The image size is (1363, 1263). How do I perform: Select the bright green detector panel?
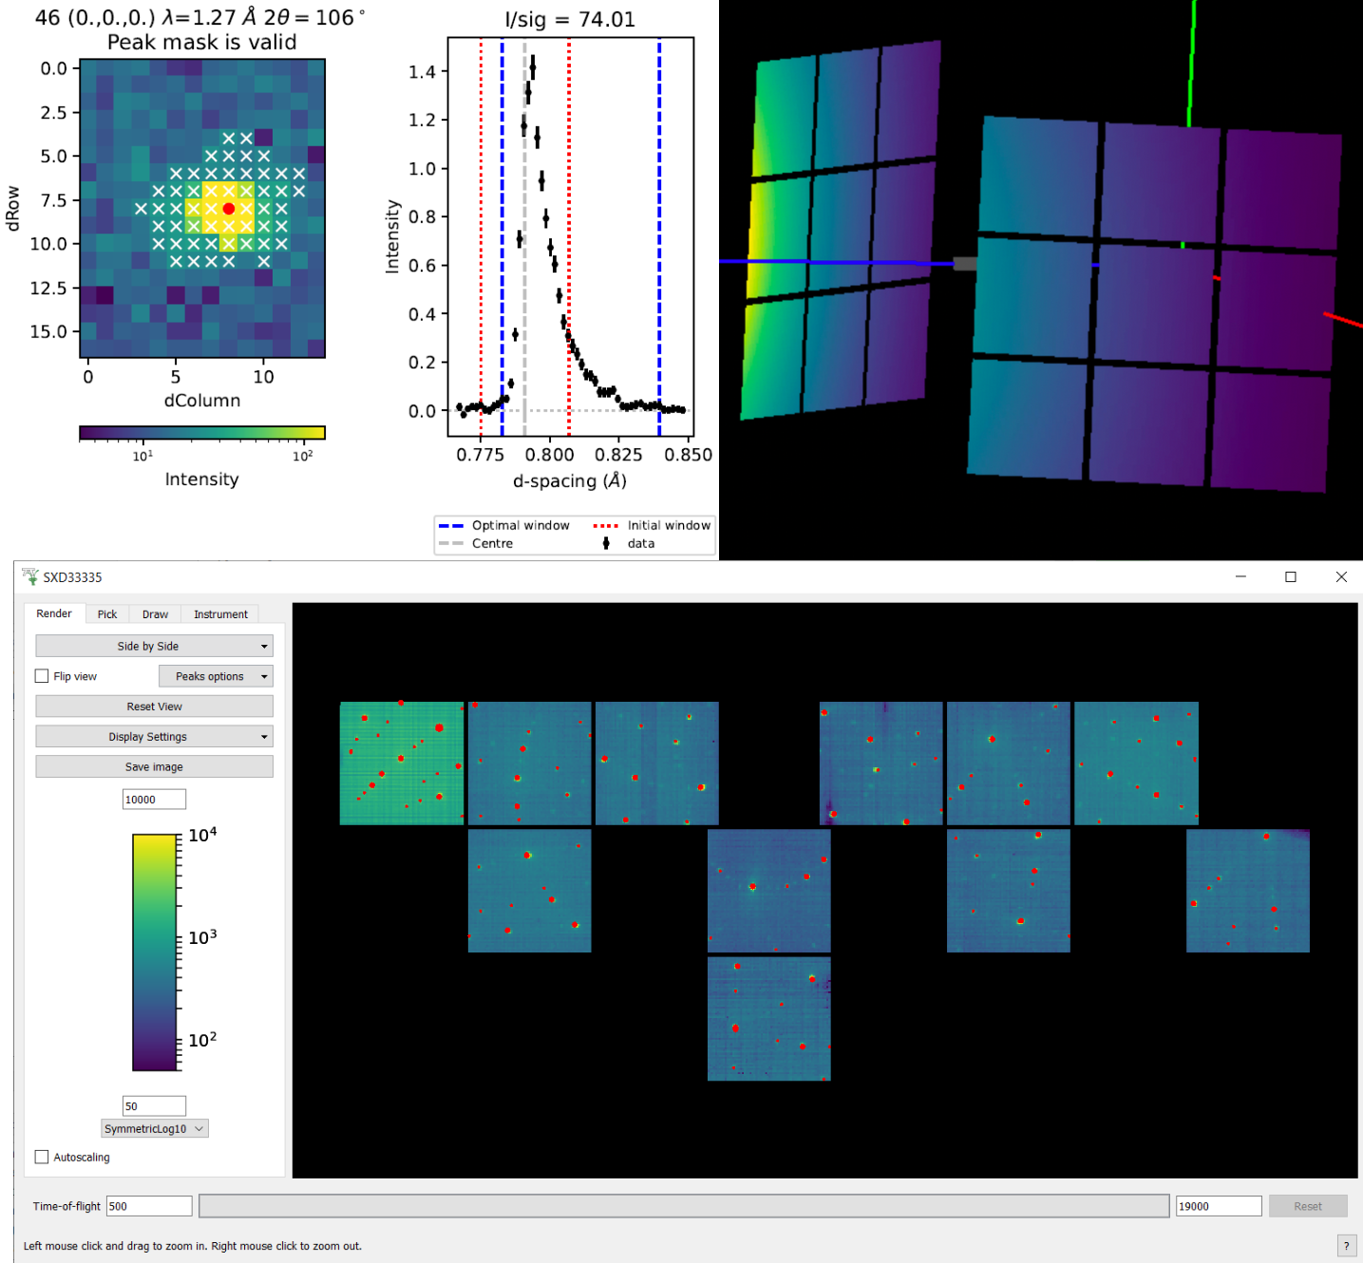tap(401, 763)
